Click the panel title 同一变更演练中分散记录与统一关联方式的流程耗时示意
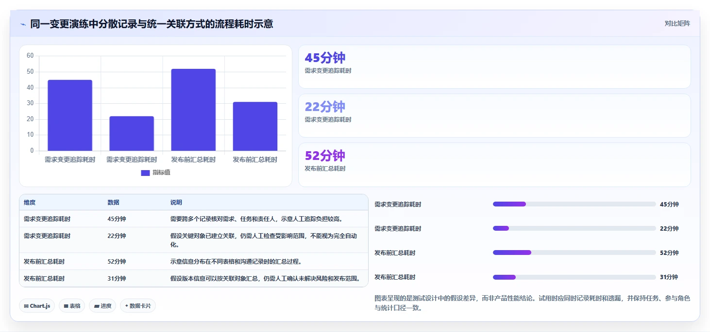Screen dimensions: 710x332 [x=152, y=24]
